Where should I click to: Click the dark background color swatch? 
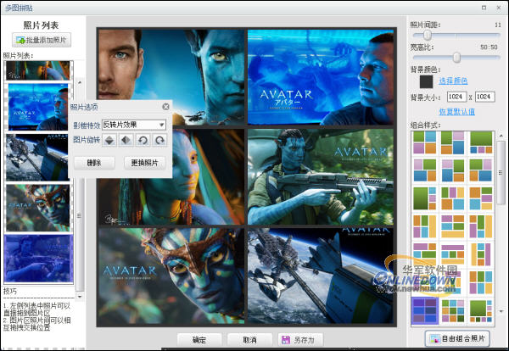click(428, 81)
